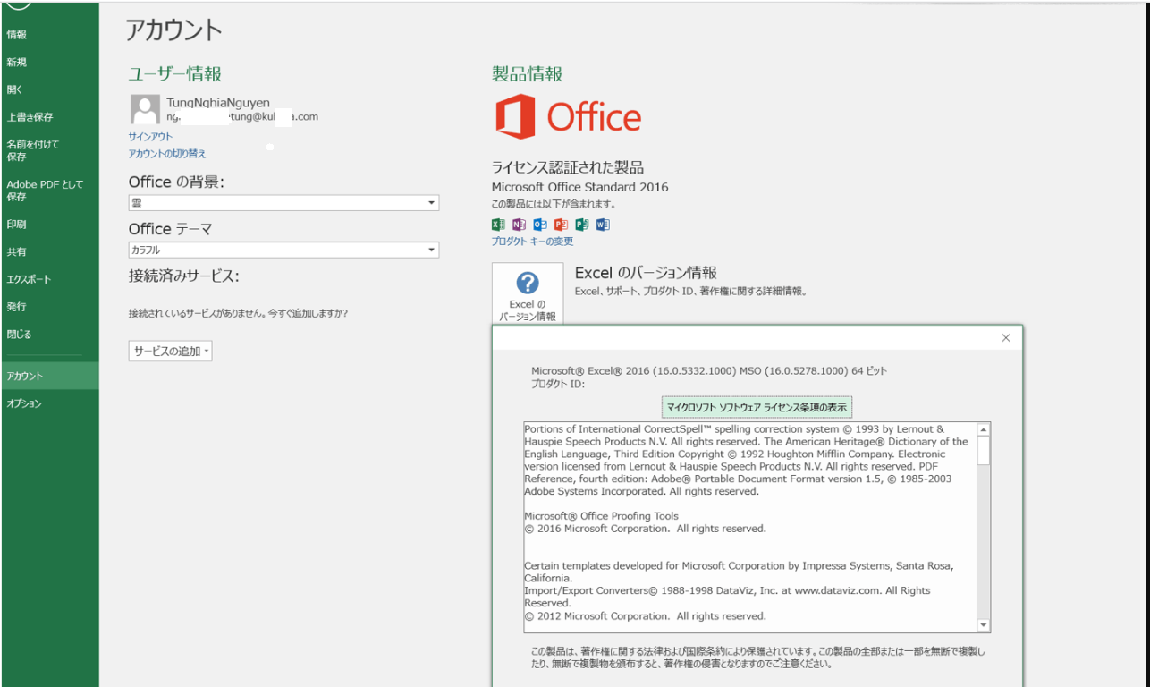Image resolution: width=1150 pixels, height=687 pixels.
Task: Click the 製品情報 heading
Action: click(528, 74)
